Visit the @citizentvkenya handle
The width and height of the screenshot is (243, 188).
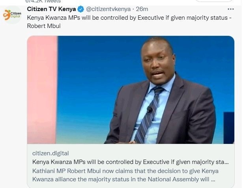tap(108, 9)
